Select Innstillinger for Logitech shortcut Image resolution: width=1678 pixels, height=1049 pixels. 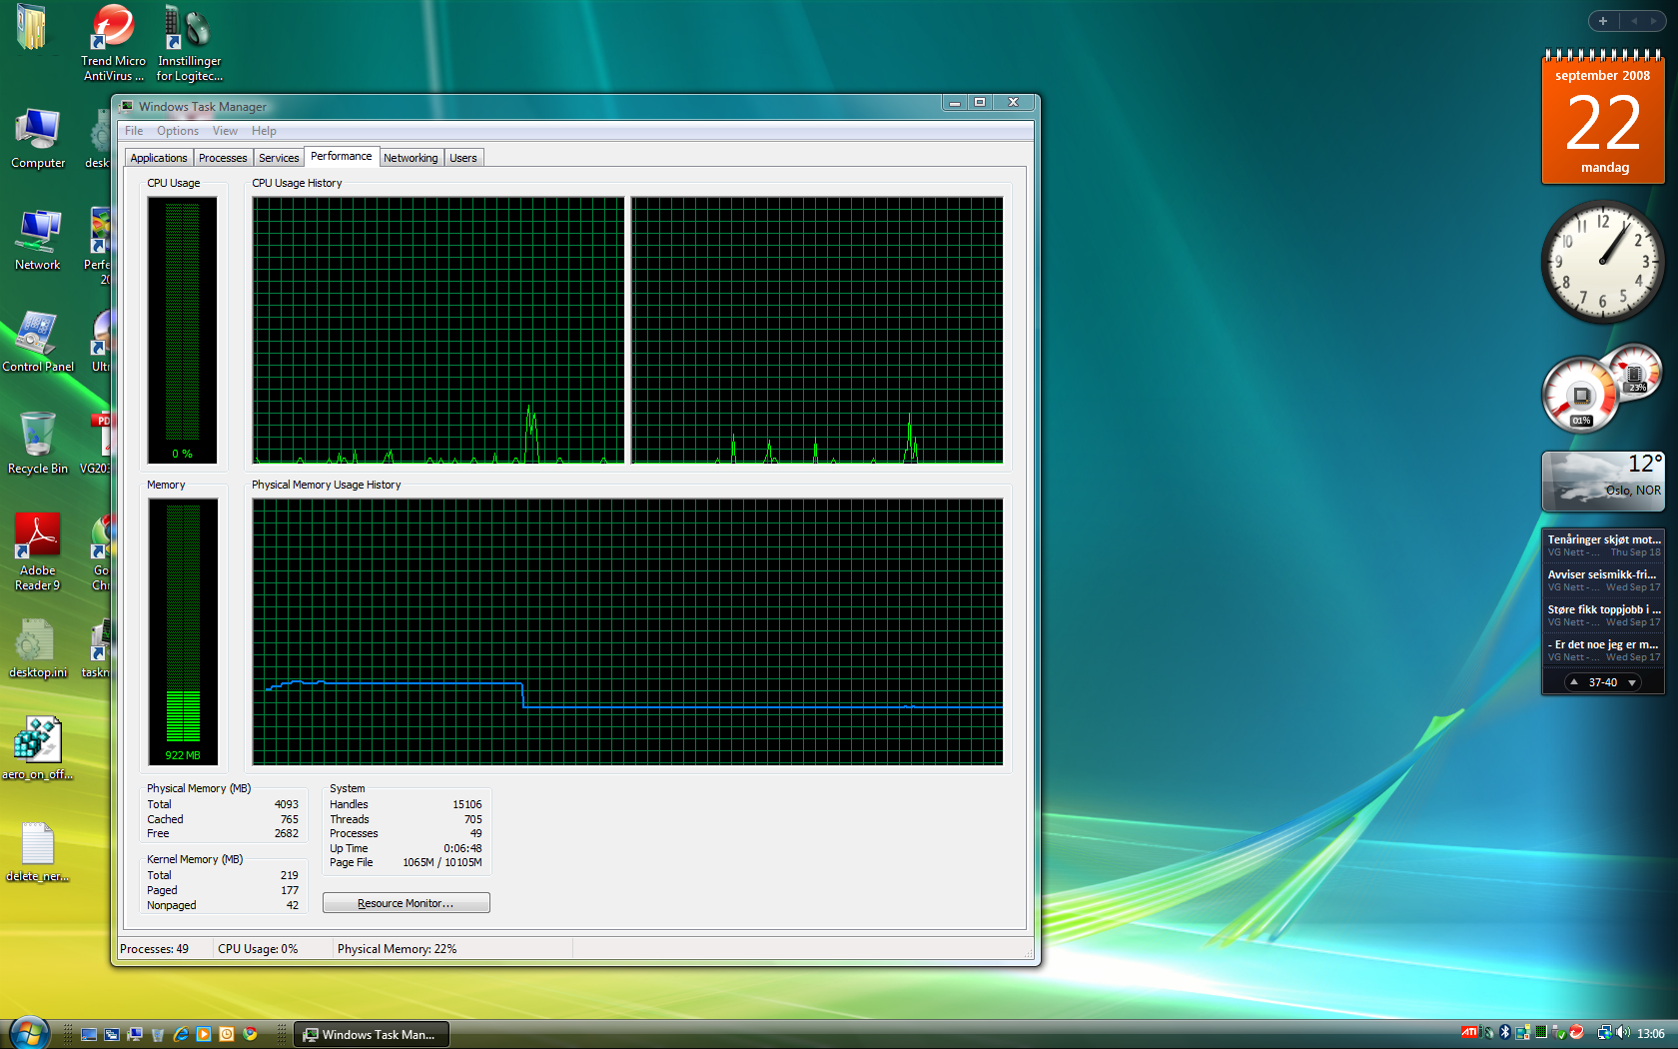(x=189, y=43)
